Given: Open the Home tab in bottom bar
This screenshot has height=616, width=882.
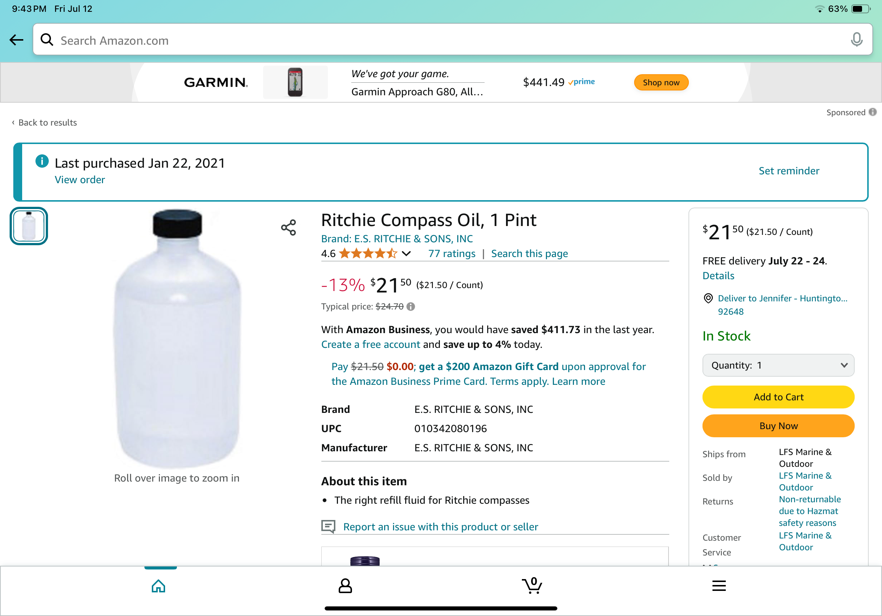Looking at the screenshot, I should 158,586.
